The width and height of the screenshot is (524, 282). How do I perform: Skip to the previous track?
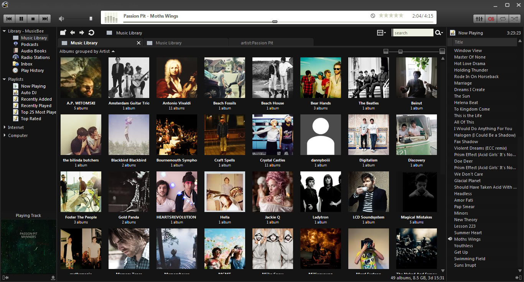coord(9,18)
